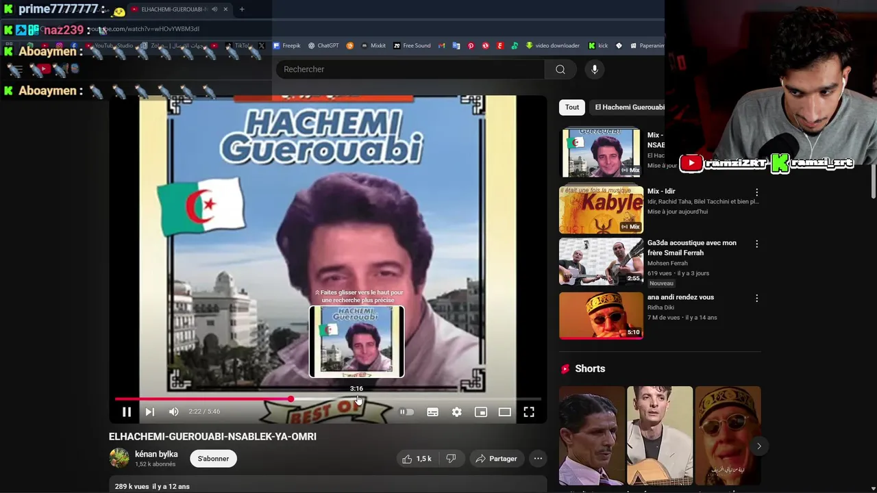Image resolution: width=877 pixels, height=493 pixels.
Task: Share the video via Partager
Action: click(x=497, y=459)
